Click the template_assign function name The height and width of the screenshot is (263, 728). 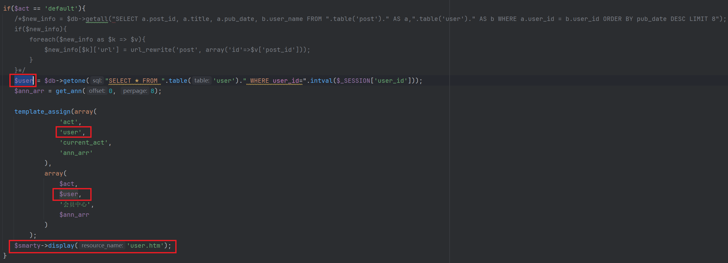(x=42, y=112)
